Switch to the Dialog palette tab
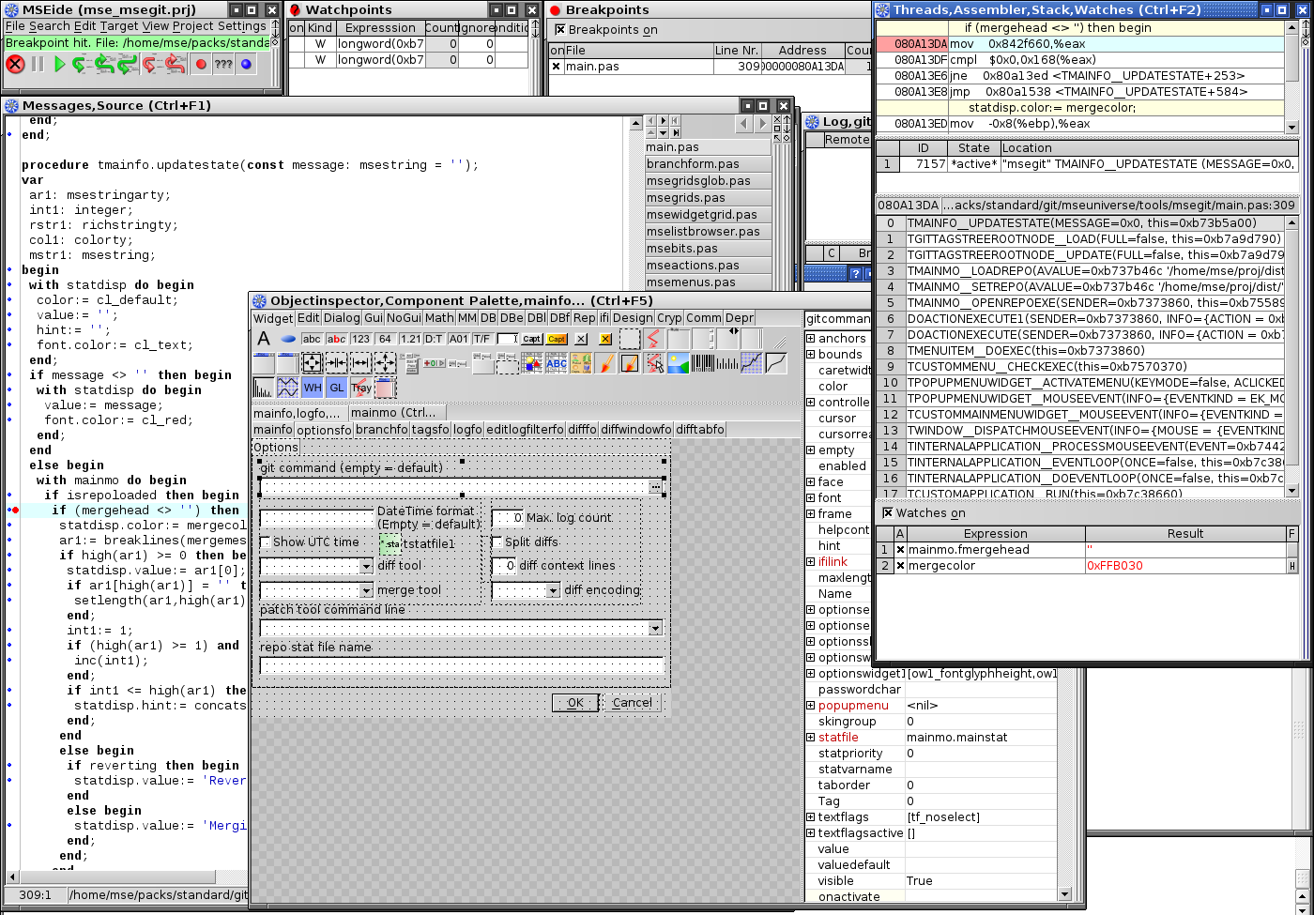The width and height of the screenshot is (1314, 915). [x=342, y=318]
